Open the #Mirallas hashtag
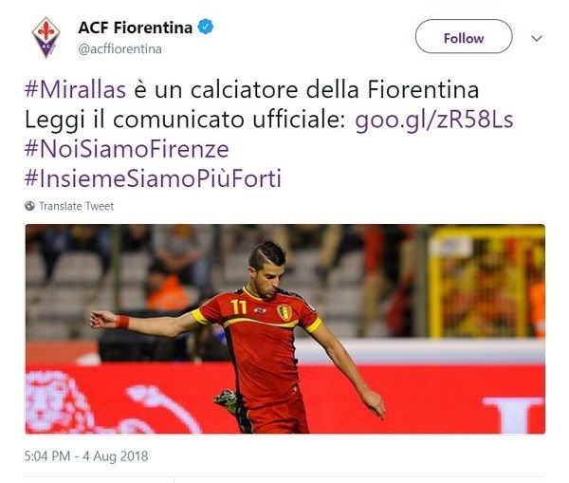Viewport: 569px width, 483px height. pyautogui.click(x=75, y=90)
